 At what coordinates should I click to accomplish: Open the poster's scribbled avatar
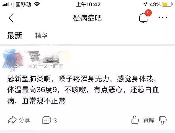tap(13, 60)
